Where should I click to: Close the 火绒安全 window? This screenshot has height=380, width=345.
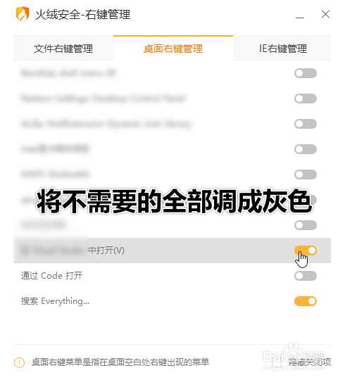[x=325, y=14]
